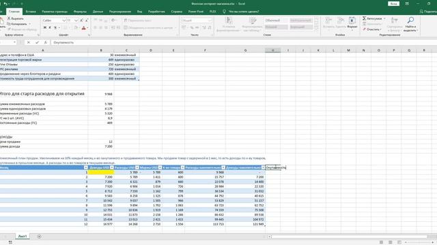
Task: Select the Обычный cell style
Action: click(276, 20)
